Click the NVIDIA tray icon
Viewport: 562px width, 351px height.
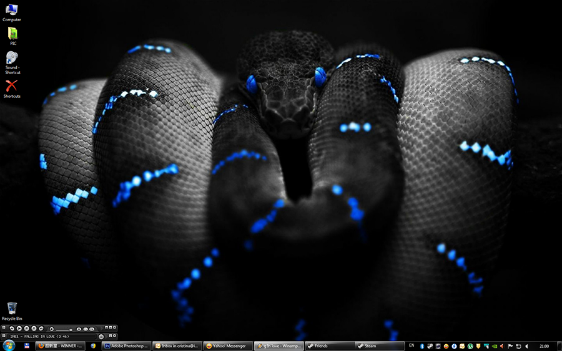pyautogui.click(x=495, y=346)
